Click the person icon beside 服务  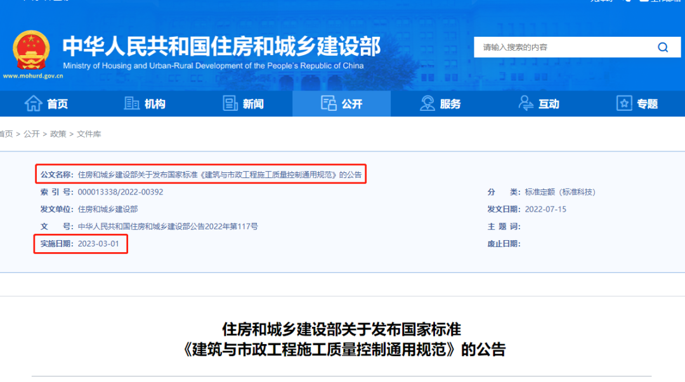point(427,103)
